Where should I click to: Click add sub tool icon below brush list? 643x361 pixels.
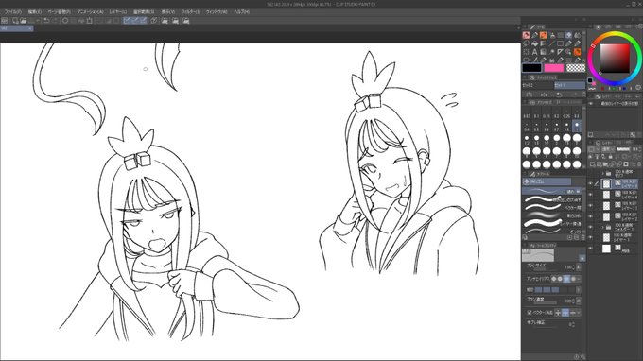click(x=569, y=237)
